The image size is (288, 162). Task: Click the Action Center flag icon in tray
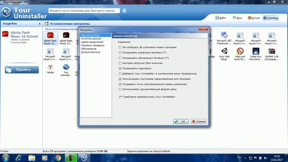255,158
